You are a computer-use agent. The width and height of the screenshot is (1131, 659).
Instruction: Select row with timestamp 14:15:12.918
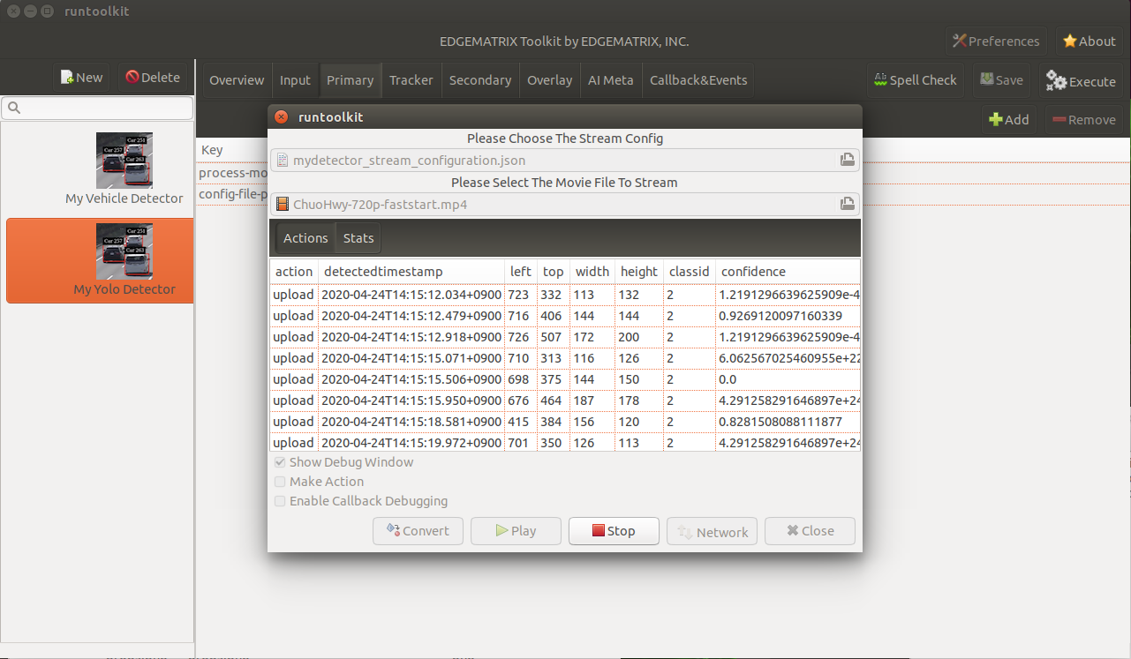[x=565, y=337]
